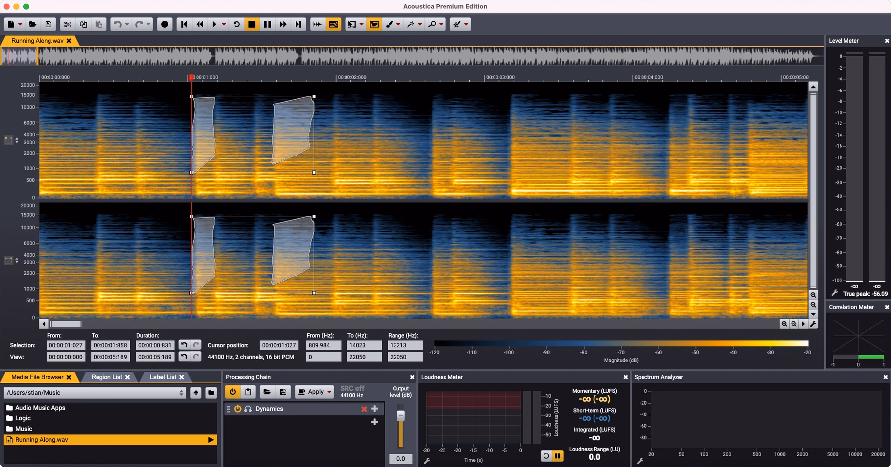Click the Stop playback button
Viewport: 891px width, 467px height.
coord(252,24)
